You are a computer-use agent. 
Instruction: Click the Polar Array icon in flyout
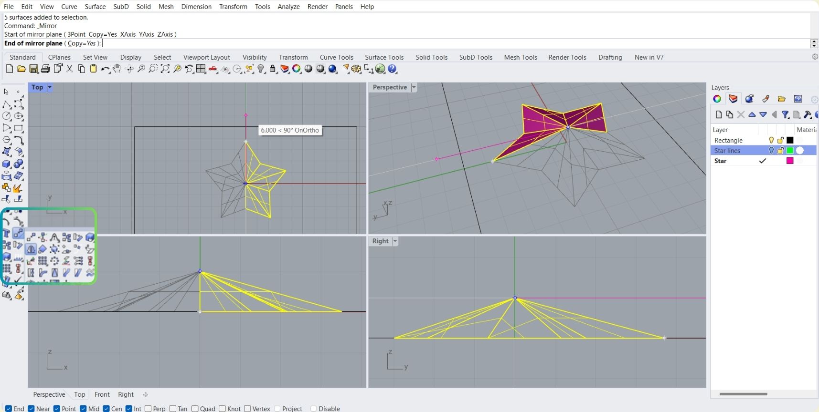pos(54,261)
